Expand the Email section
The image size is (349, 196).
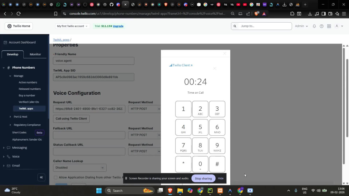point(3,166)
